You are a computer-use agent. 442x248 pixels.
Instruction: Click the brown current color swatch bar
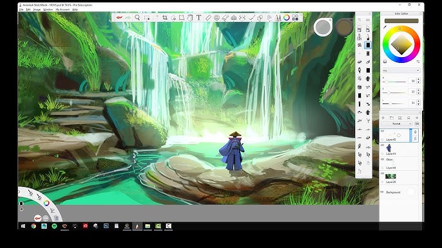pos(401,21)
